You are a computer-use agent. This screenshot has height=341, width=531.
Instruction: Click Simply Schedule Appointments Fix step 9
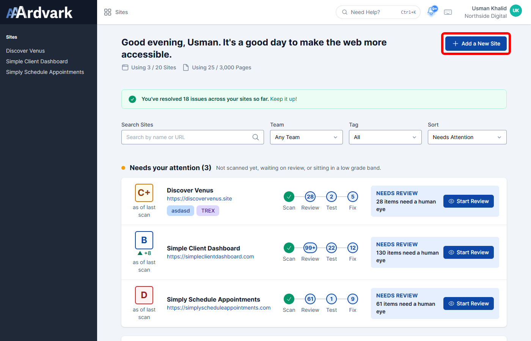tap(353, 299)
